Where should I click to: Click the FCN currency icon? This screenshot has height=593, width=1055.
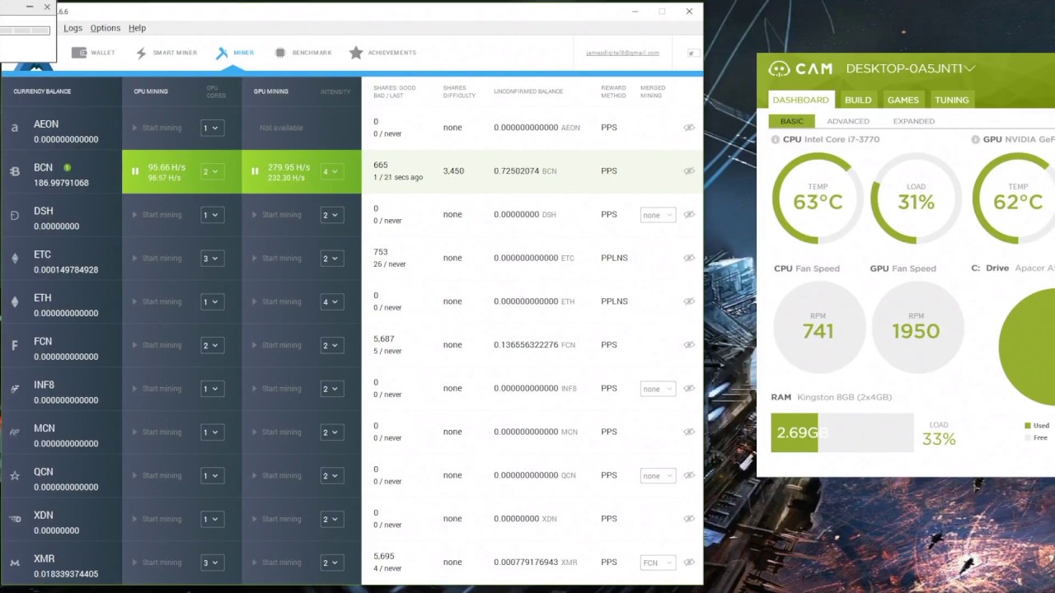14,346
